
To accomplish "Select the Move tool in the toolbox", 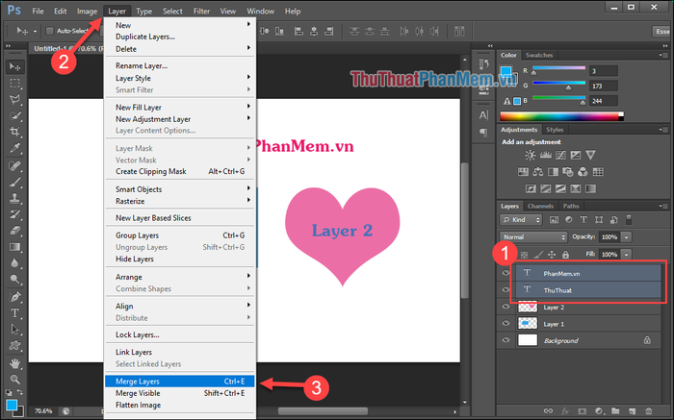I will [x=15, y=67].
